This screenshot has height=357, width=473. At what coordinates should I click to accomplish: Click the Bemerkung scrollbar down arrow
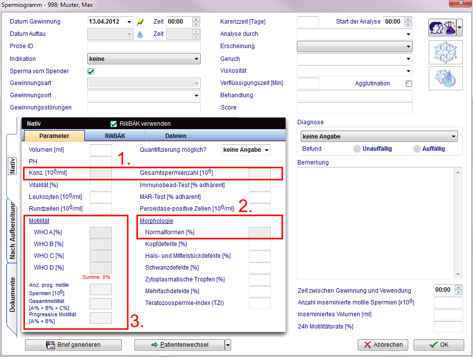tap(458, 275)
